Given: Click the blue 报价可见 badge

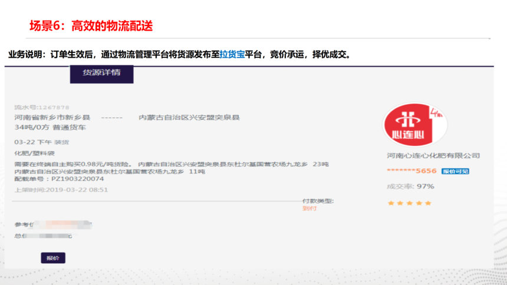Looking at the screenshot, I should tap(456, 171).
